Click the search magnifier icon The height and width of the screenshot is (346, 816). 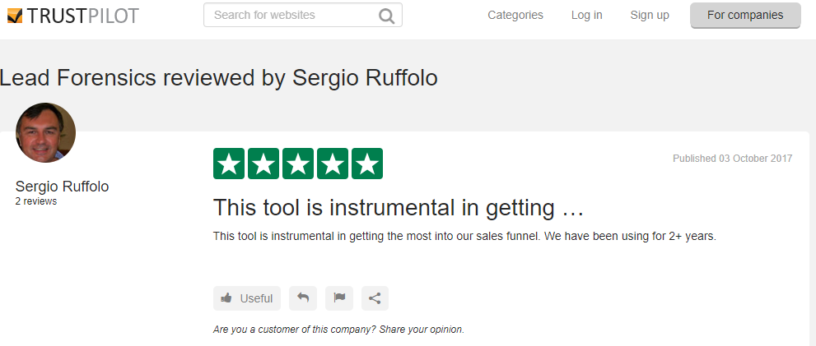click(387, 16)
